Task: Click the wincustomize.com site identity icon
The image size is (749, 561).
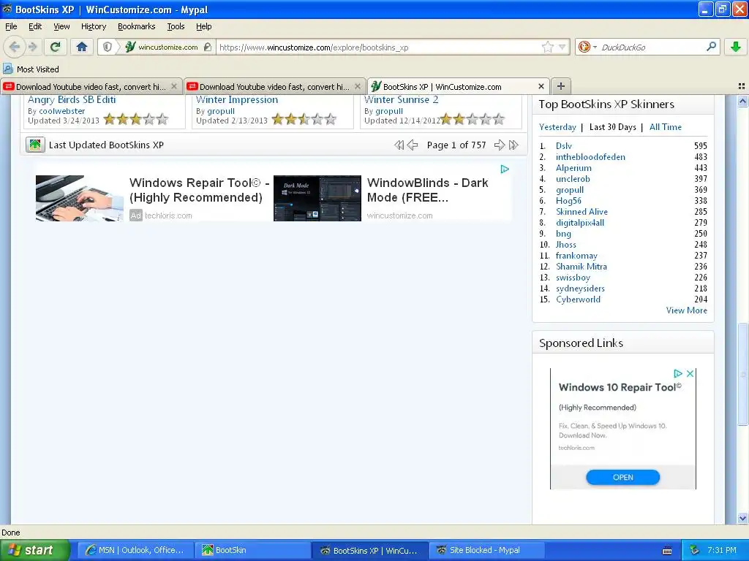Action: click(x=130, y=47)
